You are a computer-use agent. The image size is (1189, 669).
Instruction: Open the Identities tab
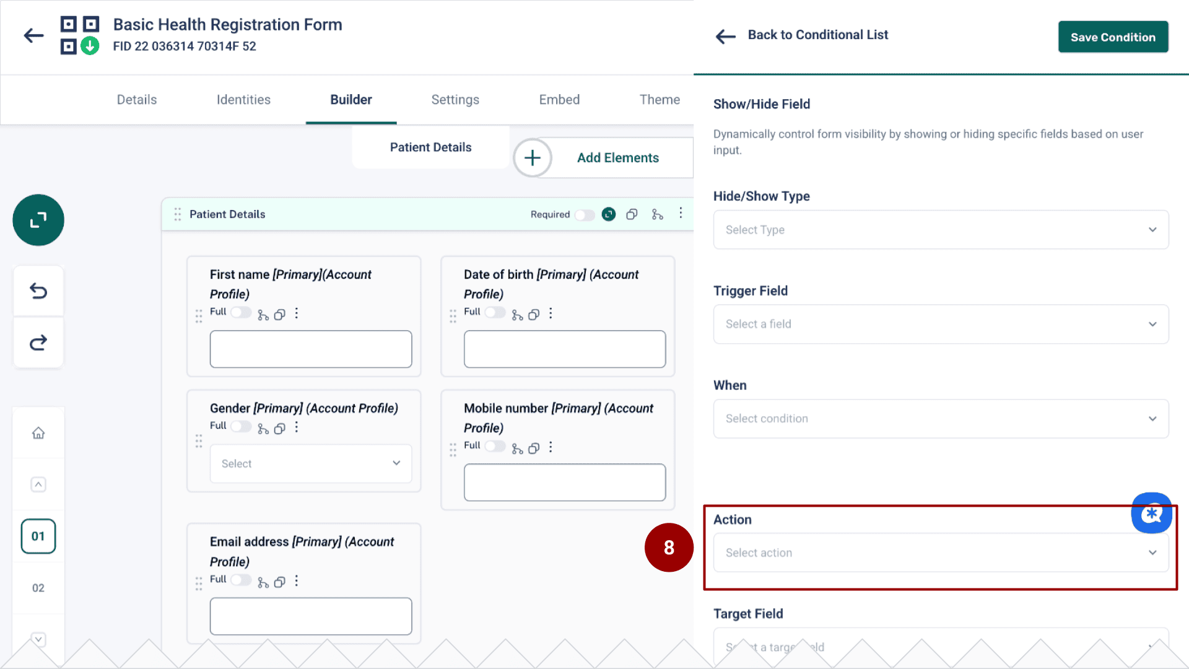point(243,99)
